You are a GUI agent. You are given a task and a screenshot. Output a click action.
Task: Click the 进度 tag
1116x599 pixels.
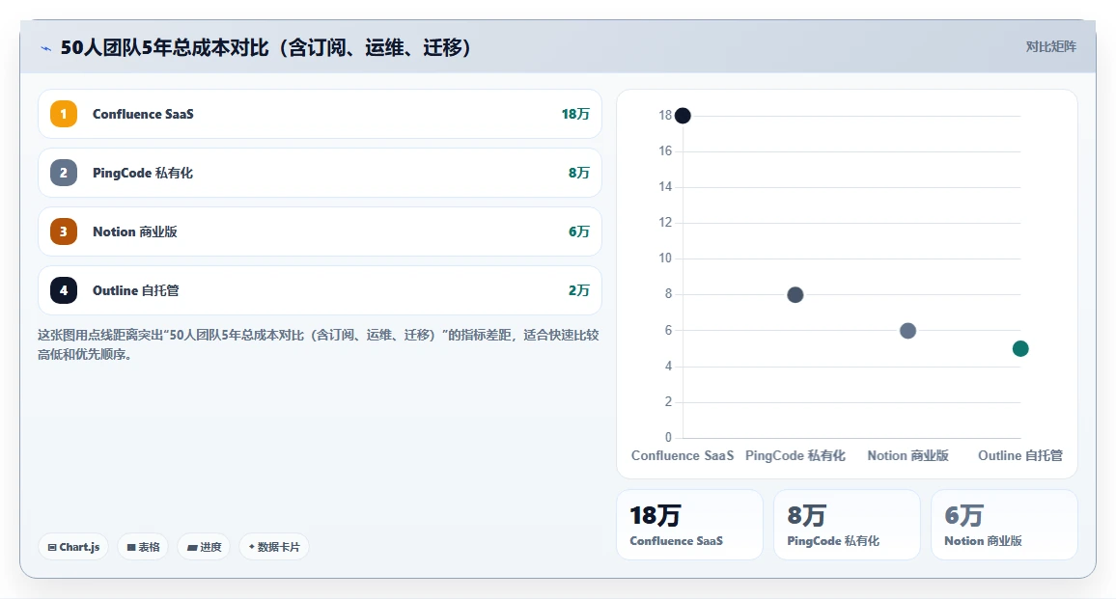click(204, 547)
